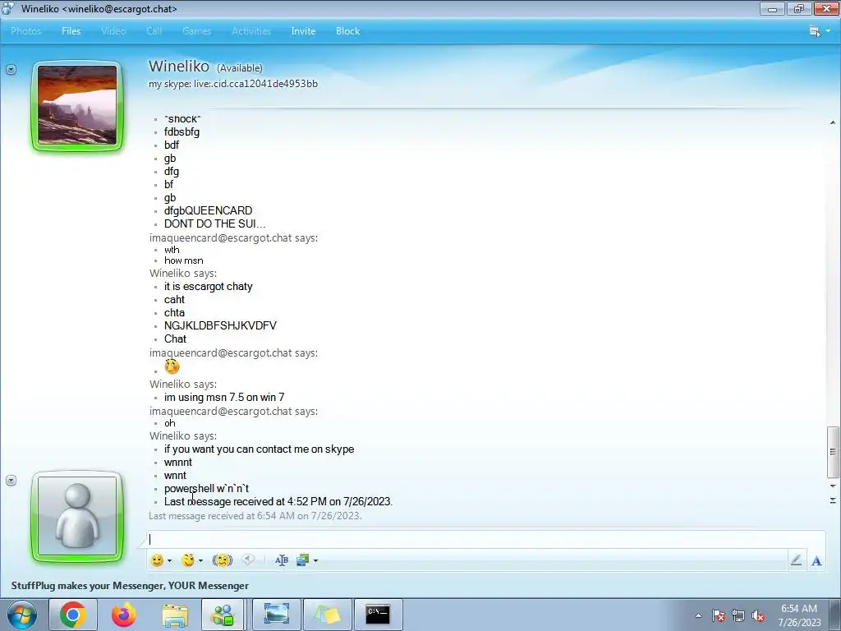Click the conversation scrollbar thumb

[833, 452]
